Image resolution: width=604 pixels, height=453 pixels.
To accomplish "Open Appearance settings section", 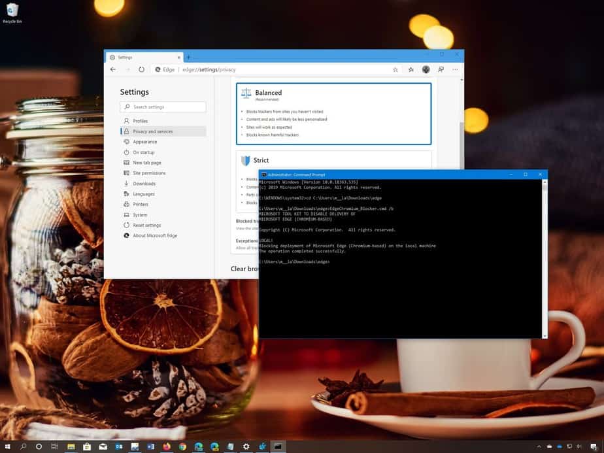I will (163, 142).
